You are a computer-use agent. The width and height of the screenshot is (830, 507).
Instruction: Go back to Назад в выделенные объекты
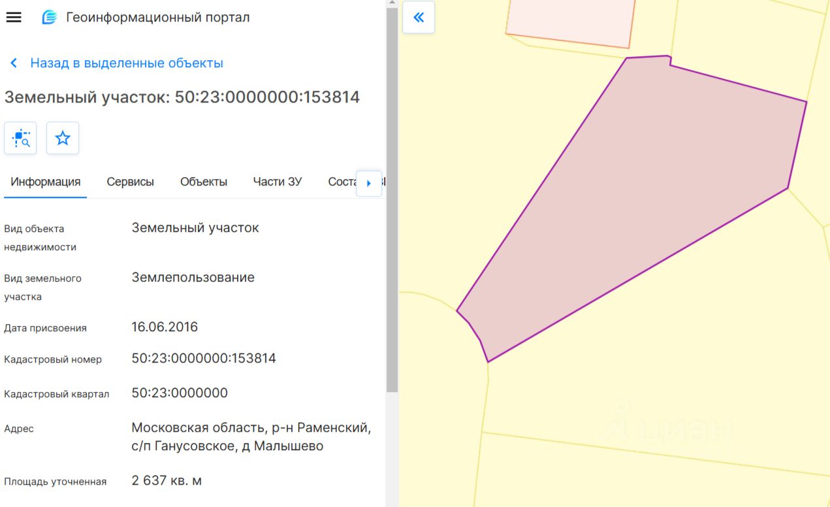[127, 63]
